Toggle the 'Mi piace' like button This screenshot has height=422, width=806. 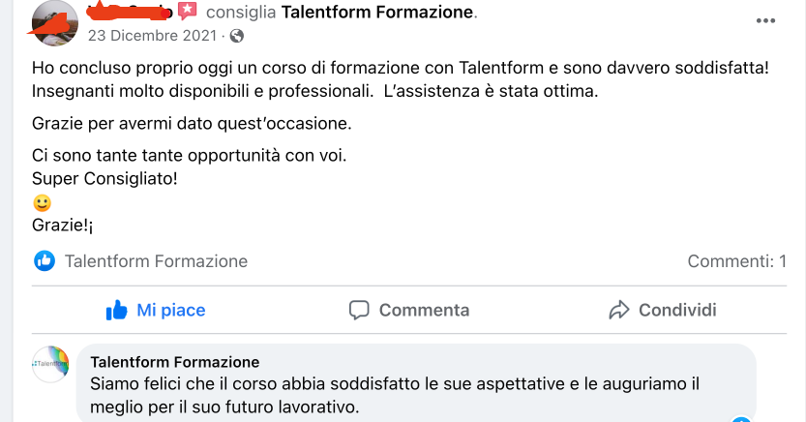(156, 310)
